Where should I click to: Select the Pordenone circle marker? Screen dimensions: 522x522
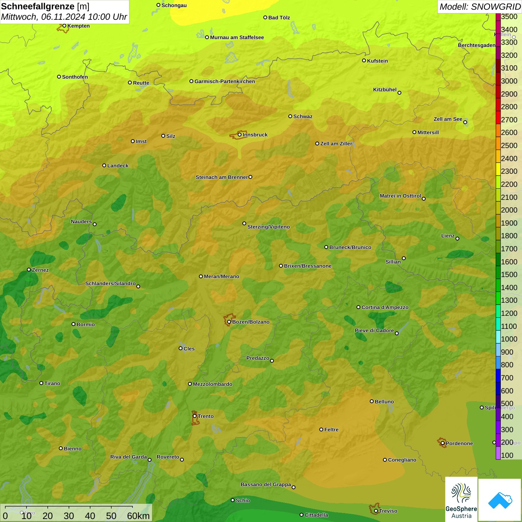tap(443, 443)
